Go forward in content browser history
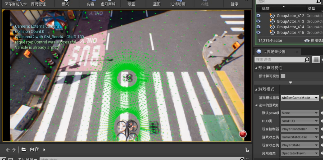The width and height of the screenshot is (323, 160). 14,150
